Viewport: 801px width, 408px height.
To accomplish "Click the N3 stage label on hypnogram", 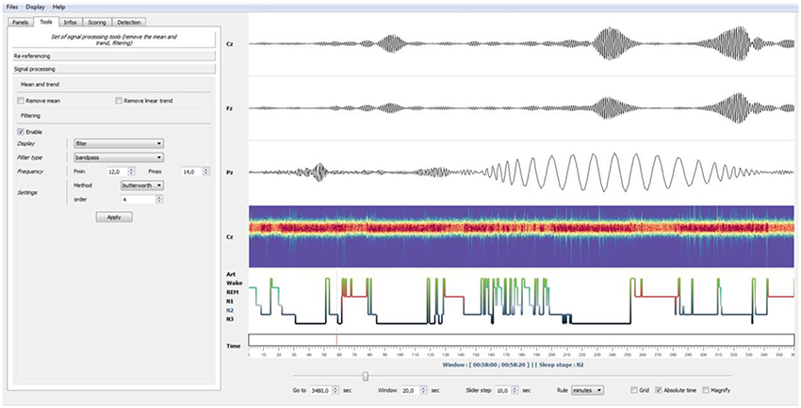I will 231,319.
